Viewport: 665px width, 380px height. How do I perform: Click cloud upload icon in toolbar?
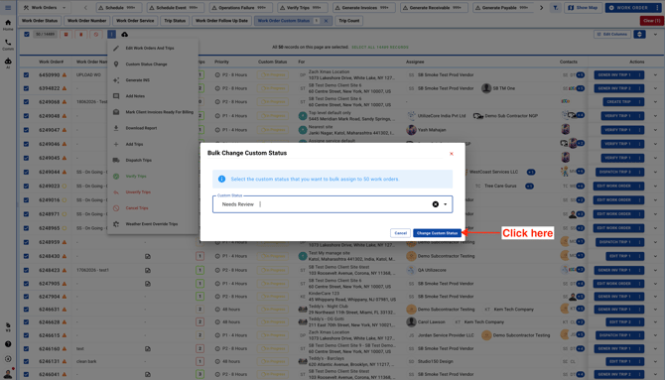[125, 35]
